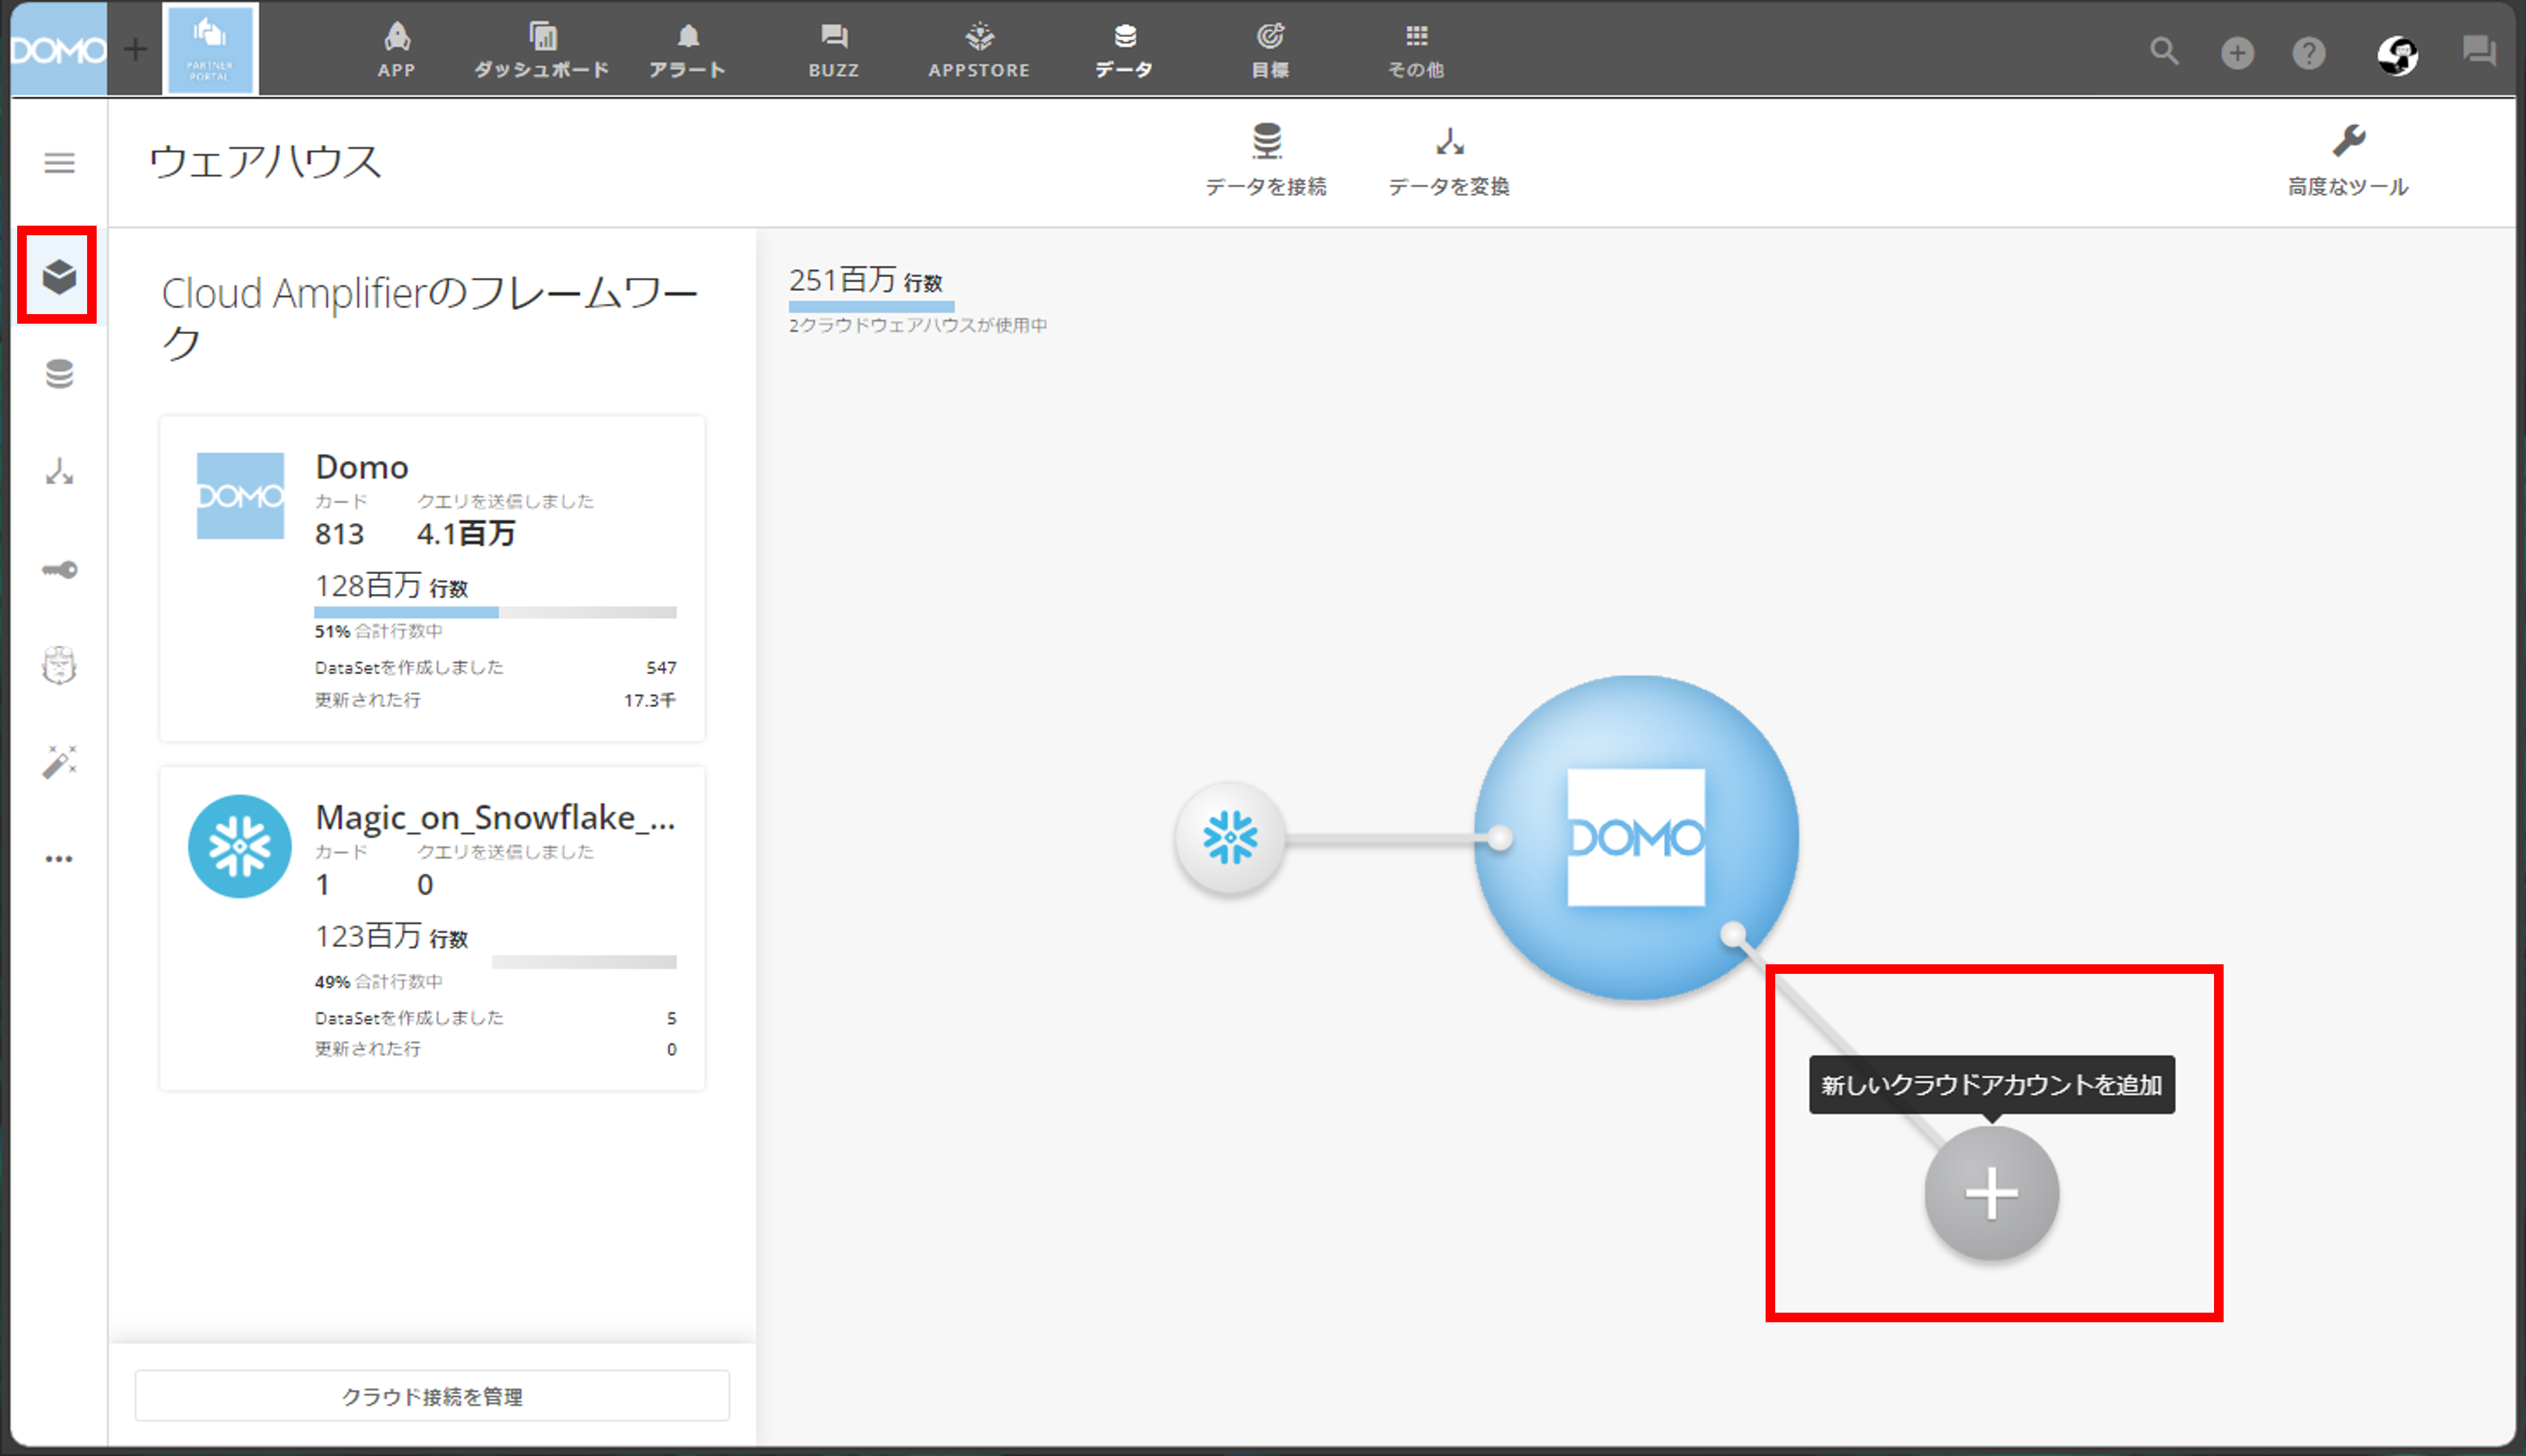The image size is (2526, 1456).
Task: Open the APP menu
Action: coord(397,50)
